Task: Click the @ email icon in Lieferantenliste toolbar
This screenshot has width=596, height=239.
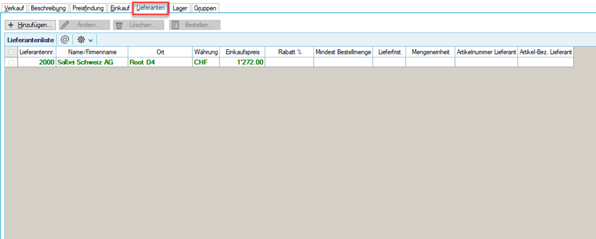Action: point(65,40)
